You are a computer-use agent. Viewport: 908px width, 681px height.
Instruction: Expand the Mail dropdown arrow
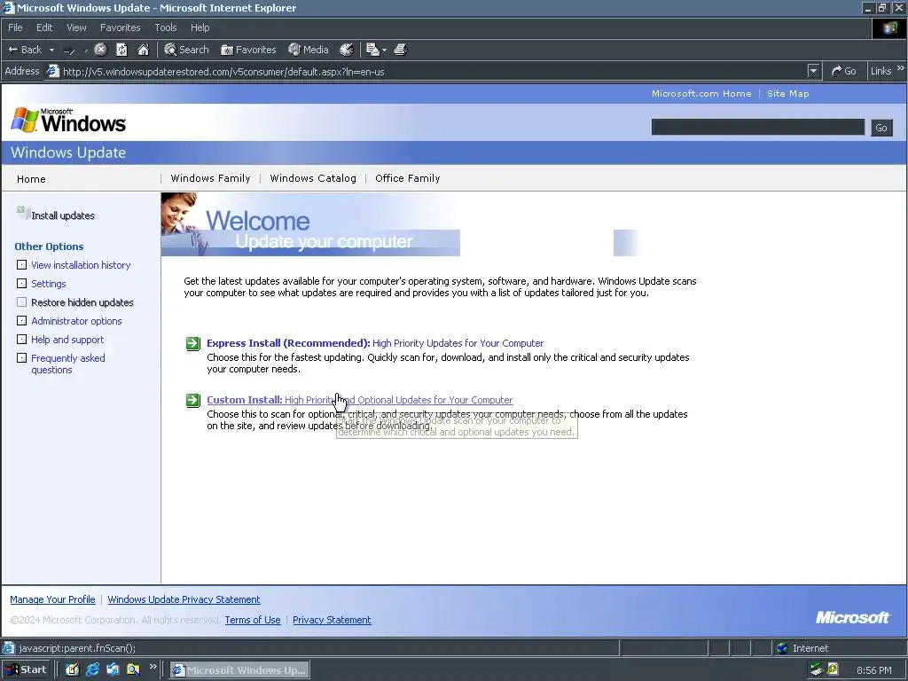click(384, 51)
